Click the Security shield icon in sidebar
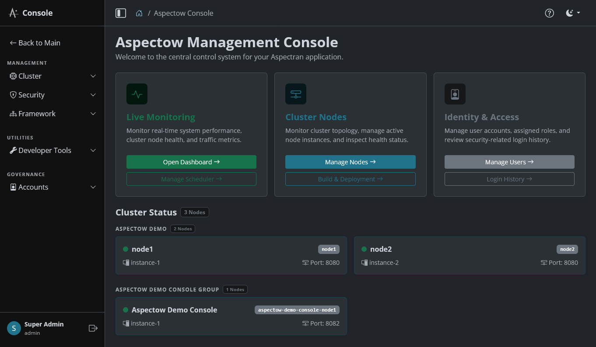Screen dimensions: 596x347 coord(13,95)
